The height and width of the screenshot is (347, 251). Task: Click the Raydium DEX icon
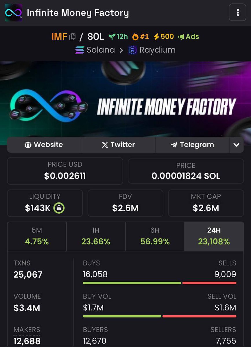132,50
